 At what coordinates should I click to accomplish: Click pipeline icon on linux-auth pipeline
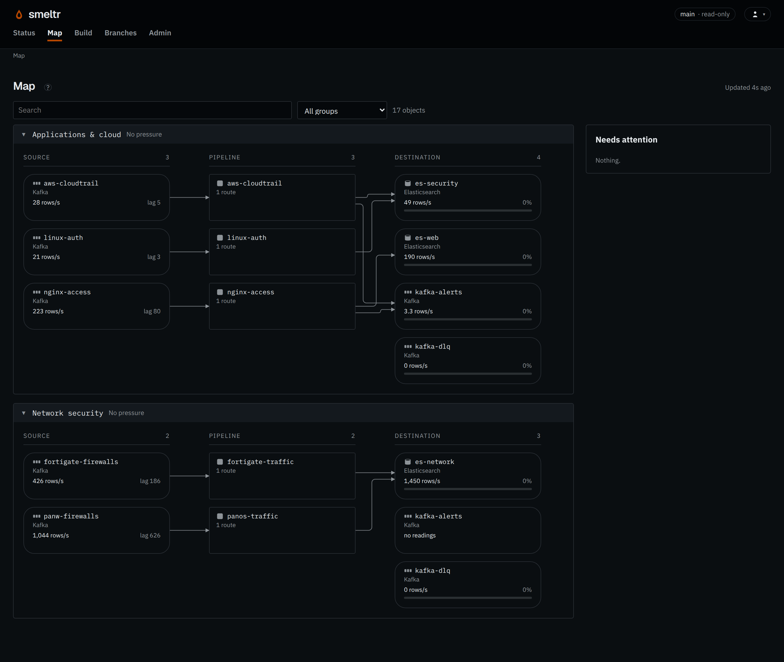click(x=220, y=237)
